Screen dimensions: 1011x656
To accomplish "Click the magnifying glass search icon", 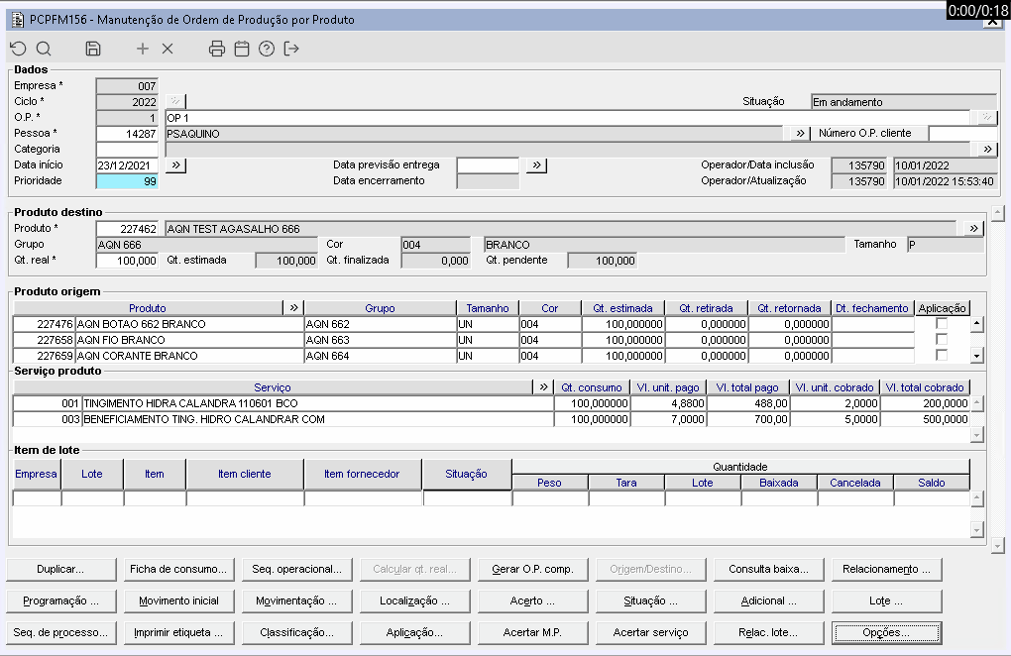I will 44,49.
